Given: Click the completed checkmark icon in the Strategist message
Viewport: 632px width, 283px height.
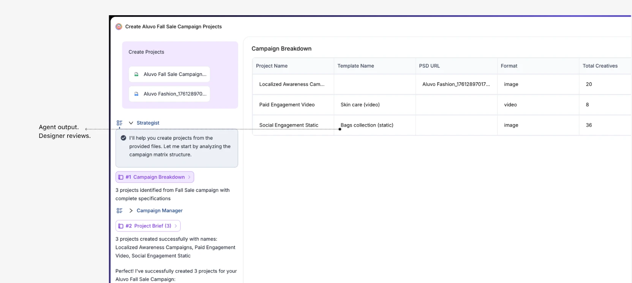Looking at the screenshot, I should click(x=123, y=138).
